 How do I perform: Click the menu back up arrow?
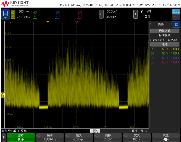point(4,137)
